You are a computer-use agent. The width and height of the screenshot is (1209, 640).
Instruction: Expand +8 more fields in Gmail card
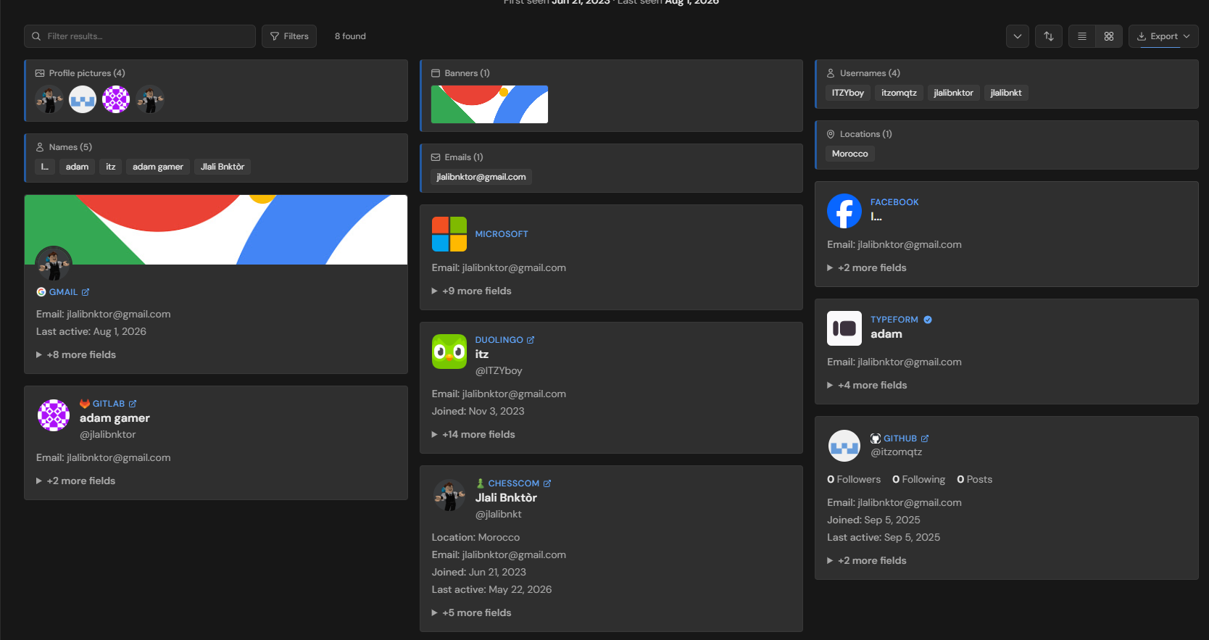click(76, 354)
